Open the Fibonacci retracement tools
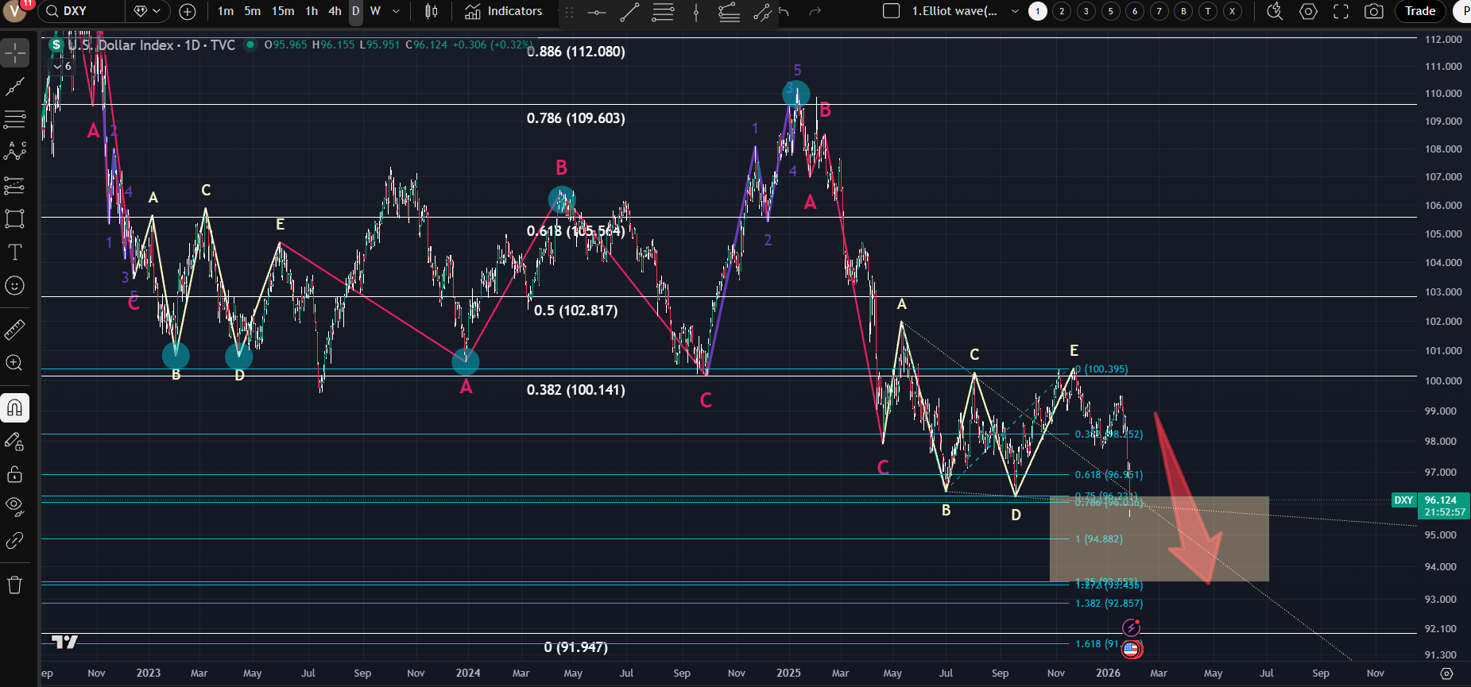The height and width of the screenshot is (687, 1471). coord(14,119)
